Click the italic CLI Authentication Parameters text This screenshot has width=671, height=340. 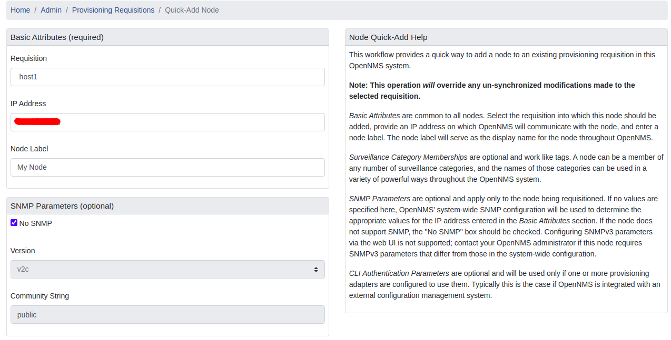[x=399, y=273]
